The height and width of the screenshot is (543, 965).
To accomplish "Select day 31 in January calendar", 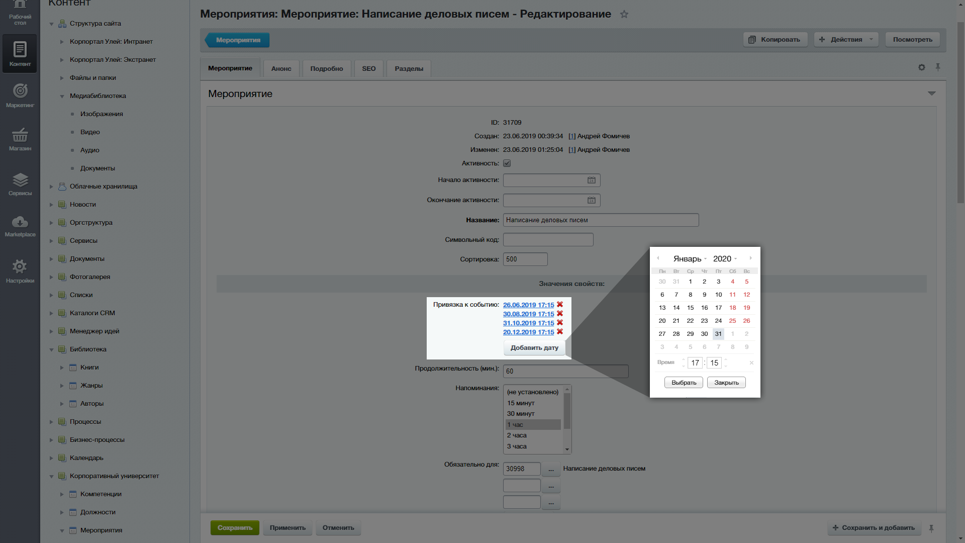I will pos(718,334).
